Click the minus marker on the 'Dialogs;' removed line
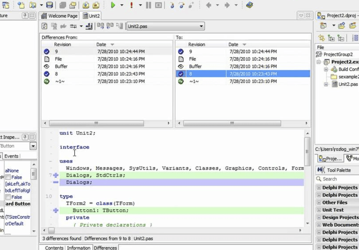The height and width of the screenshot is (250, 359). 55,182
